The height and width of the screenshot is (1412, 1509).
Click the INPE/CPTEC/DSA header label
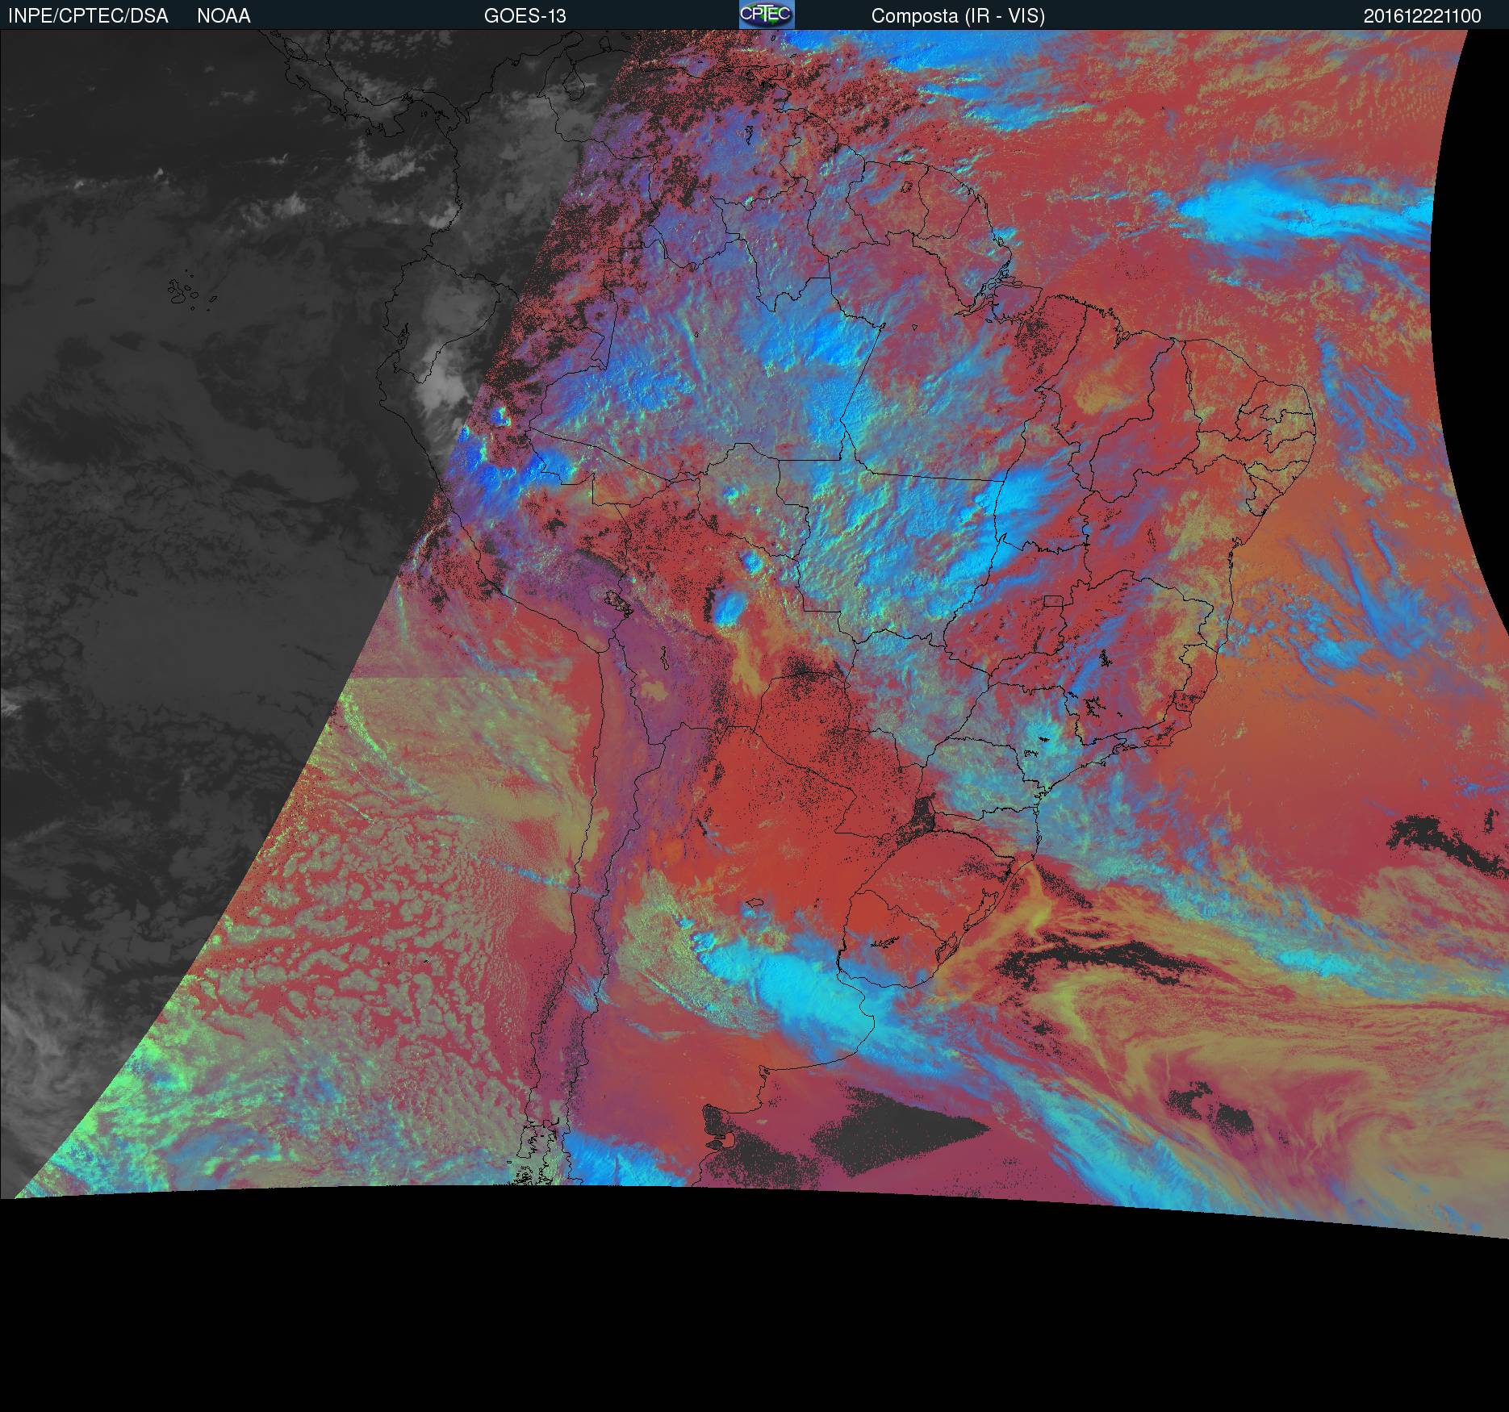[88, 16]
